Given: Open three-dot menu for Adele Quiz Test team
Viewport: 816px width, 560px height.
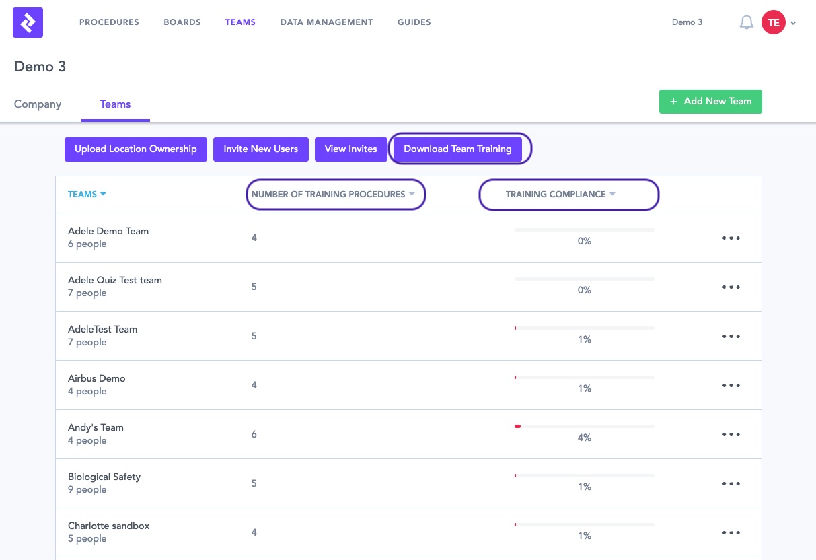Looking at the screenshot, I should click(731, 287).
